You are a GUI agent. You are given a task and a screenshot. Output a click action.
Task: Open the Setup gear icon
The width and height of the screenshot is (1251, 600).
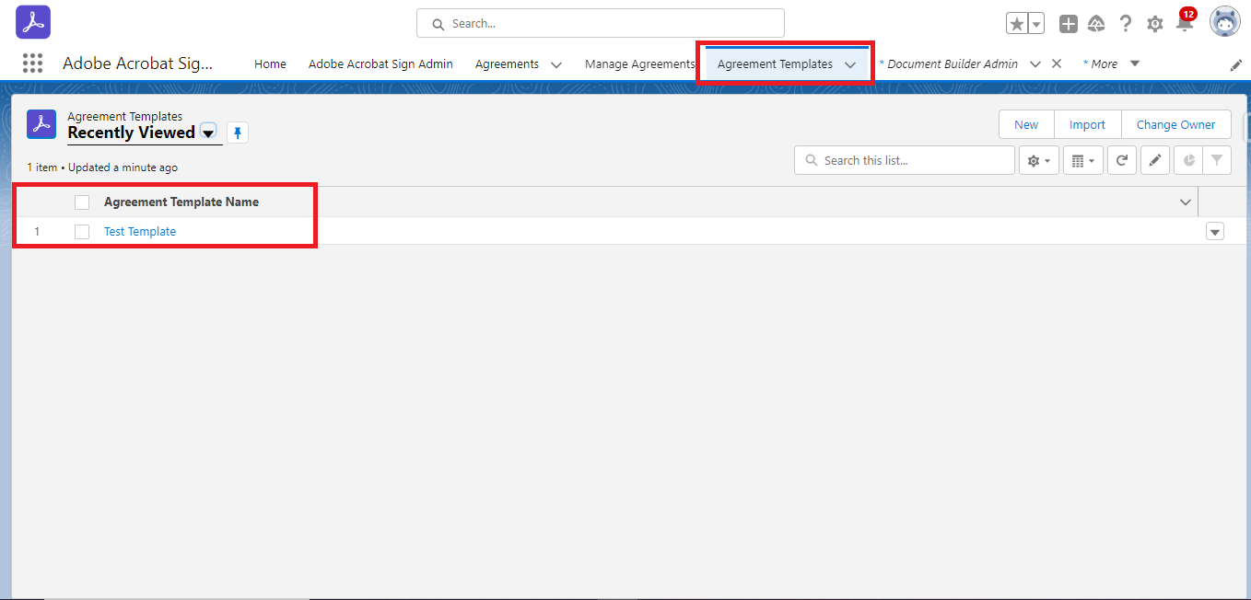point(1155,24)
